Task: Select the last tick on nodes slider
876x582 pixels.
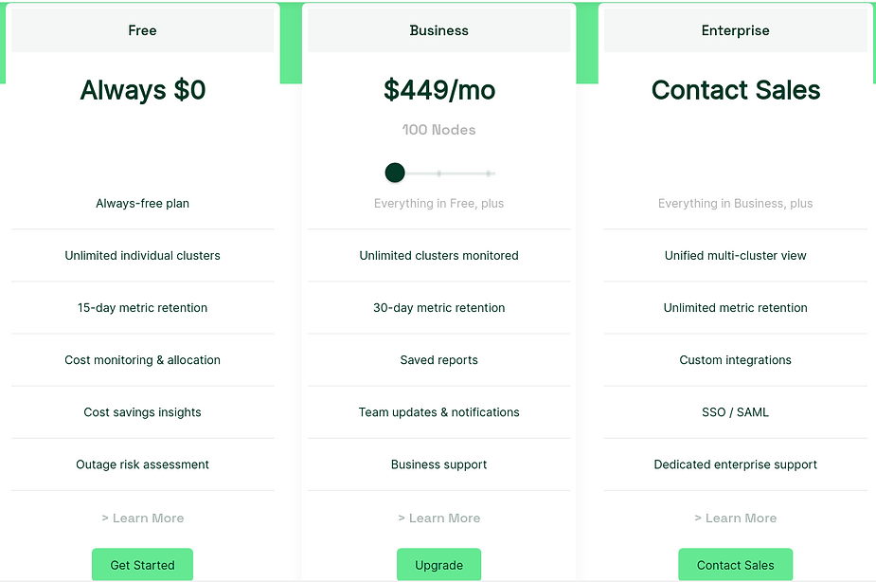Action: [489, 173]
